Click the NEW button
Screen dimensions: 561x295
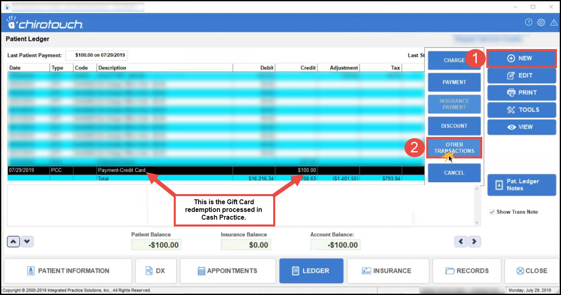pos(522,58)
